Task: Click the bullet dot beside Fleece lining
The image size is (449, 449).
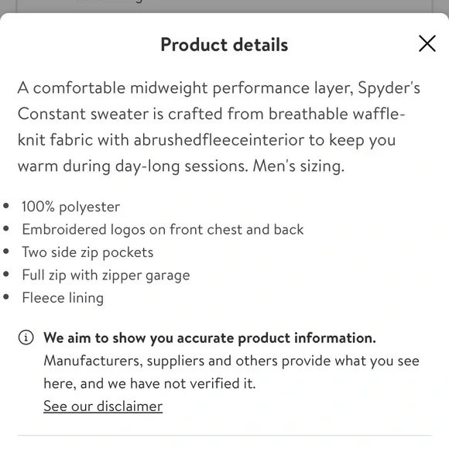Action: [x=6, y=297]
